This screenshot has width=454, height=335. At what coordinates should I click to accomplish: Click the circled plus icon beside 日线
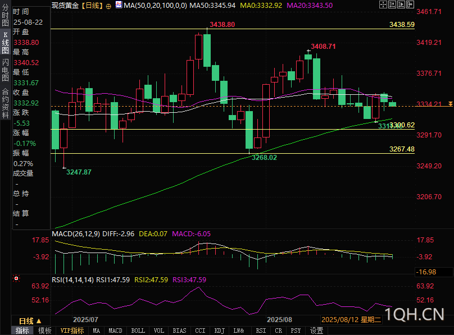(x=108, y=6)
